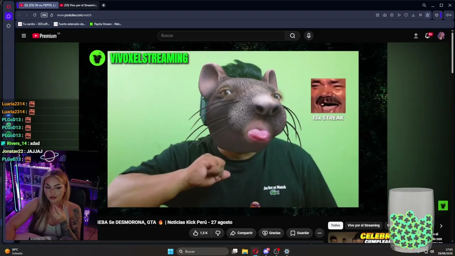This screenshot has height=256, width=455.
Task: Click the heart icon in address bar
Action: pyautogui.click(x=406, y=15)
